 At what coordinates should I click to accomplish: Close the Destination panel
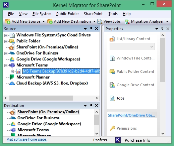coord(97,105)
